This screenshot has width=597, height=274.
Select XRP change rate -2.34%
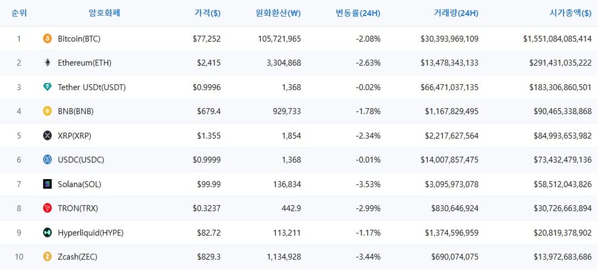[x=368, y=136]
